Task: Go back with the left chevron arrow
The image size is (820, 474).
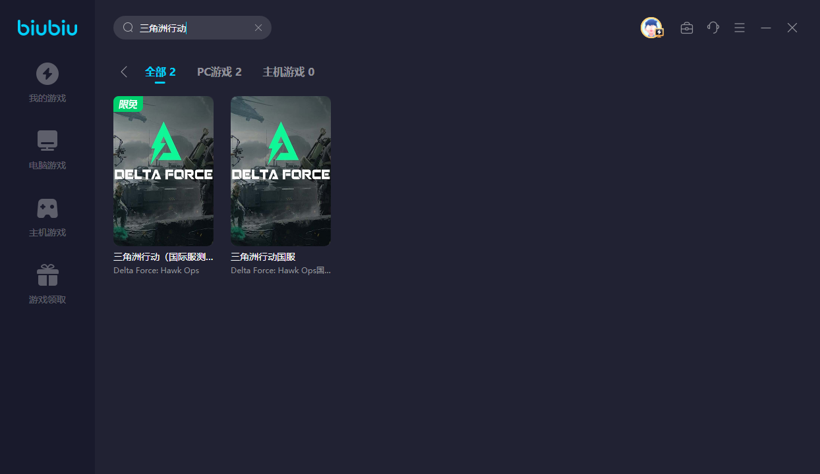Action: pyautogui.click(x=123, y=72)
